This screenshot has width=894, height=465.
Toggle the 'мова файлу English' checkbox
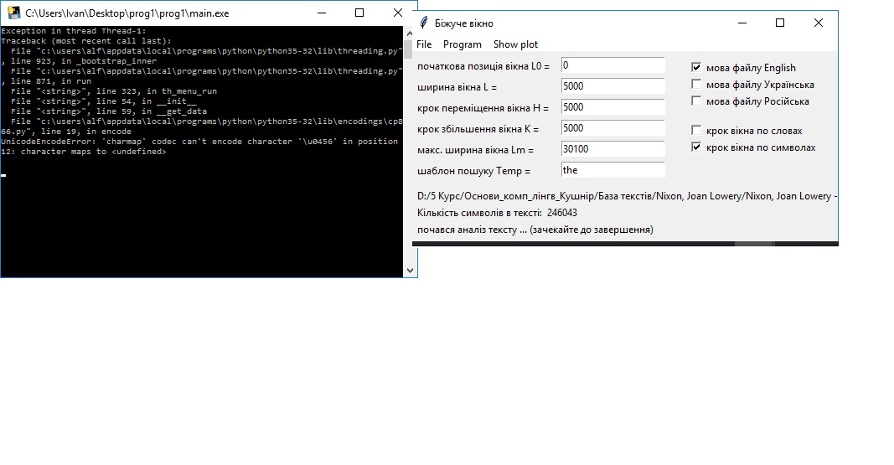coord(696,68)
